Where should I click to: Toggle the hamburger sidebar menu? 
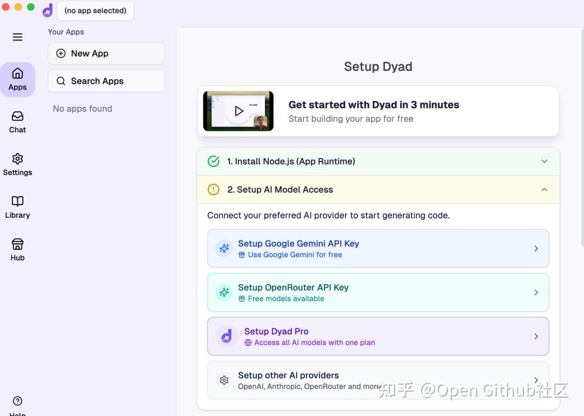(x=18, y=37)
